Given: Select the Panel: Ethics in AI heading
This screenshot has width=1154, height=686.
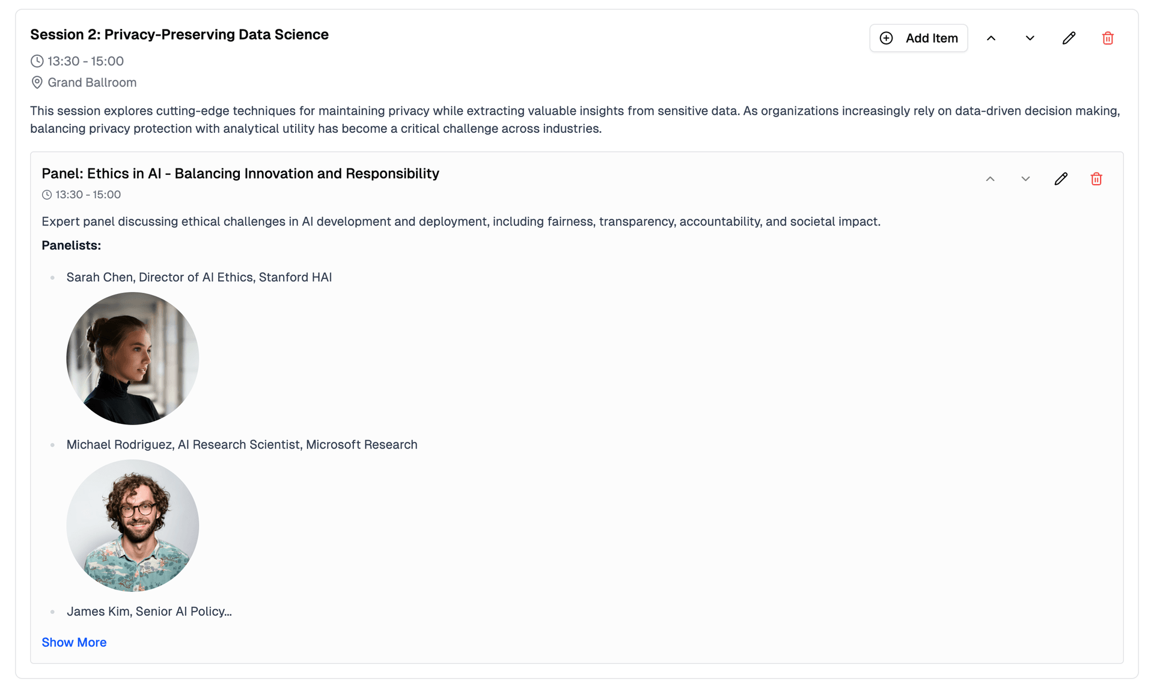Looking at the screenshot, I should [240, 173].
